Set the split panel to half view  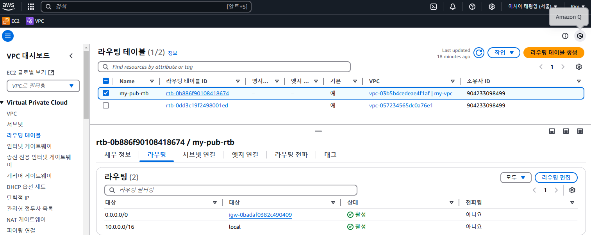[x=566, y=131]
